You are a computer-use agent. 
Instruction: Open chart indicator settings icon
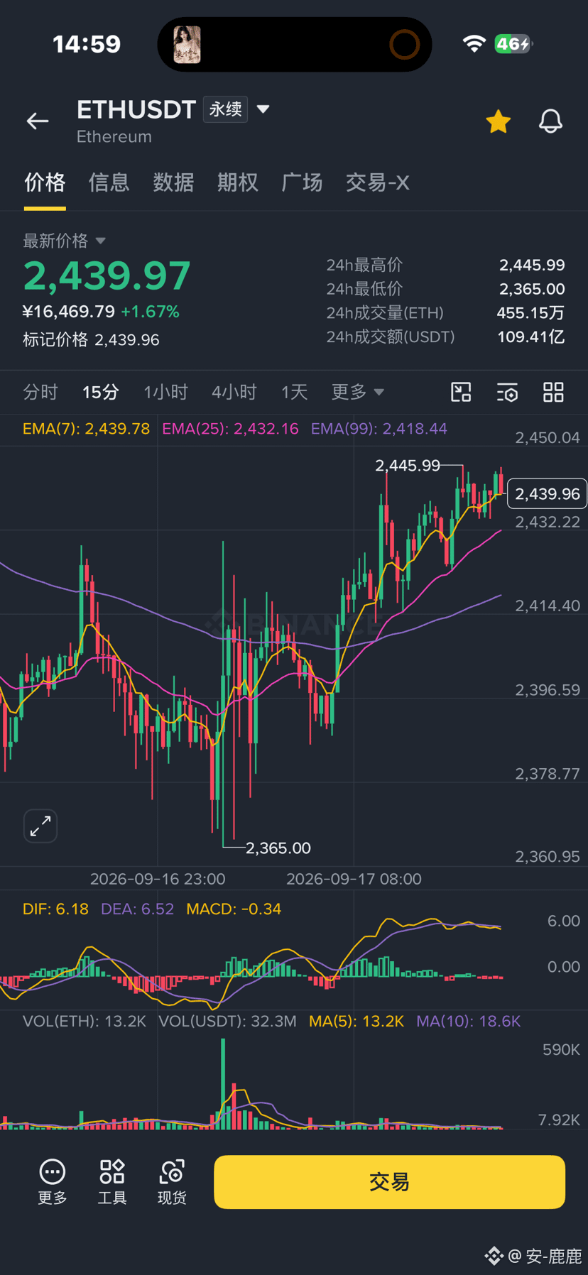[507, 392]
